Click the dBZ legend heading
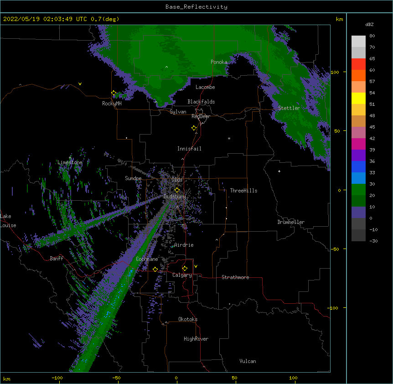The height and width of the screenshot is (384, 393). (369, 25)
